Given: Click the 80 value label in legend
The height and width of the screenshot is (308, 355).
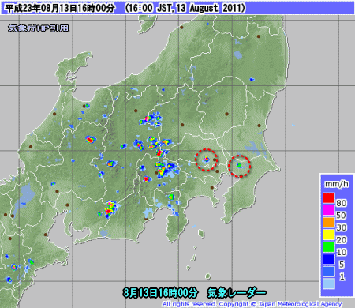Looking at the screenshot, I should pos(342,203).
